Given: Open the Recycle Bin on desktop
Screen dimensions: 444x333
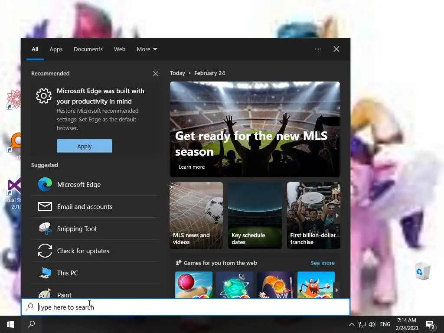Looking at the screenshot, I should click(422, 271).
